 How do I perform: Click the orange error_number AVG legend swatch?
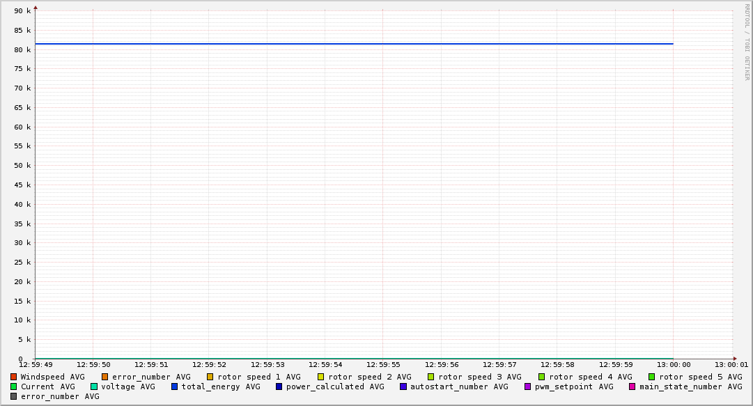click(x=105, y=377)
